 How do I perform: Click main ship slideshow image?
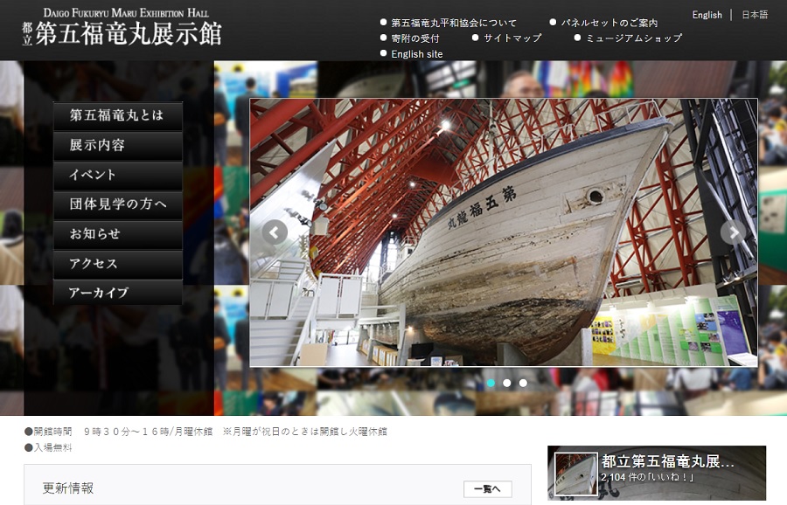point(504,232)
